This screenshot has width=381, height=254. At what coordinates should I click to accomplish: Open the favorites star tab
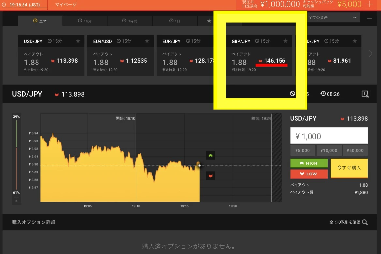click(209, 21)
